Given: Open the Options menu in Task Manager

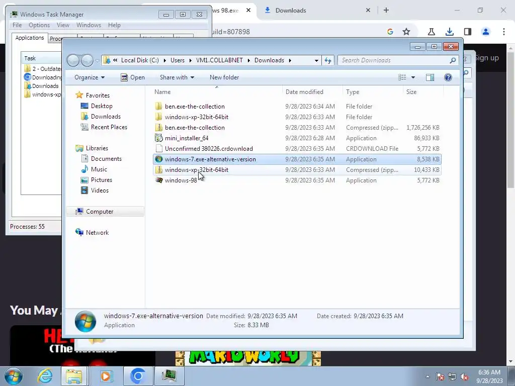Looking at the screenshot, I should [x=39, y=25].
